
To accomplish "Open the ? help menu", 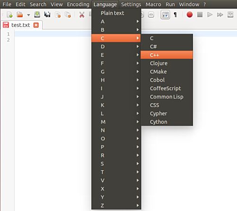I will [205, 4].
